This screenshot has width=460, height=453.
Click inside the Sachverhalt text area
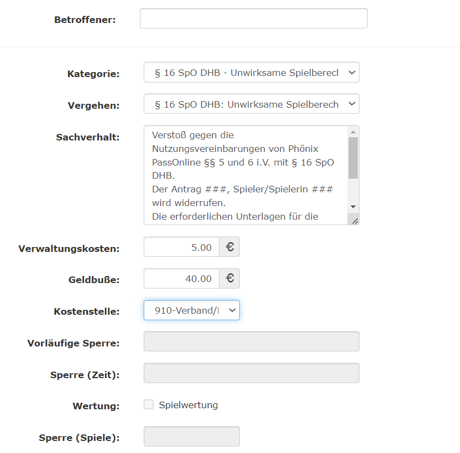tap(246, 175)
